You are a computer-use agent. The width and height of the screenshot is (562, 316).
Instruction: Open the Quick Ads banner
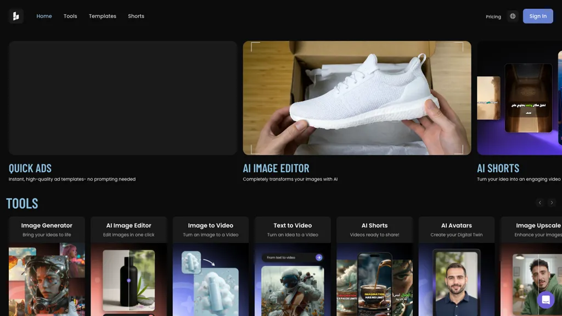122,98
